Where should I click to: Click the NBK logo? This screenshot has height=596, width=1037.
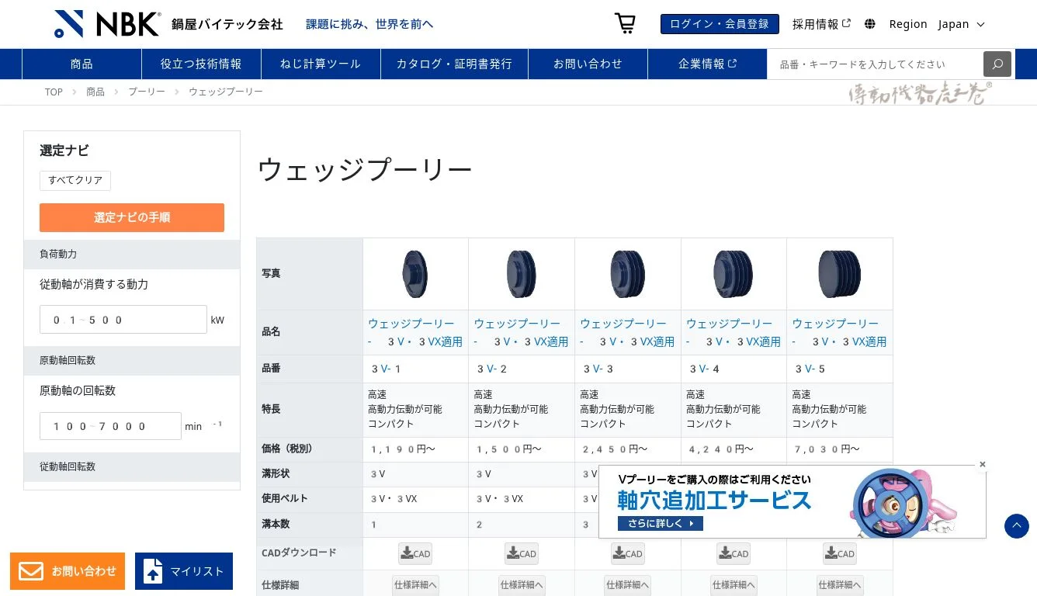pyautogui.click(x=108, y=24)
